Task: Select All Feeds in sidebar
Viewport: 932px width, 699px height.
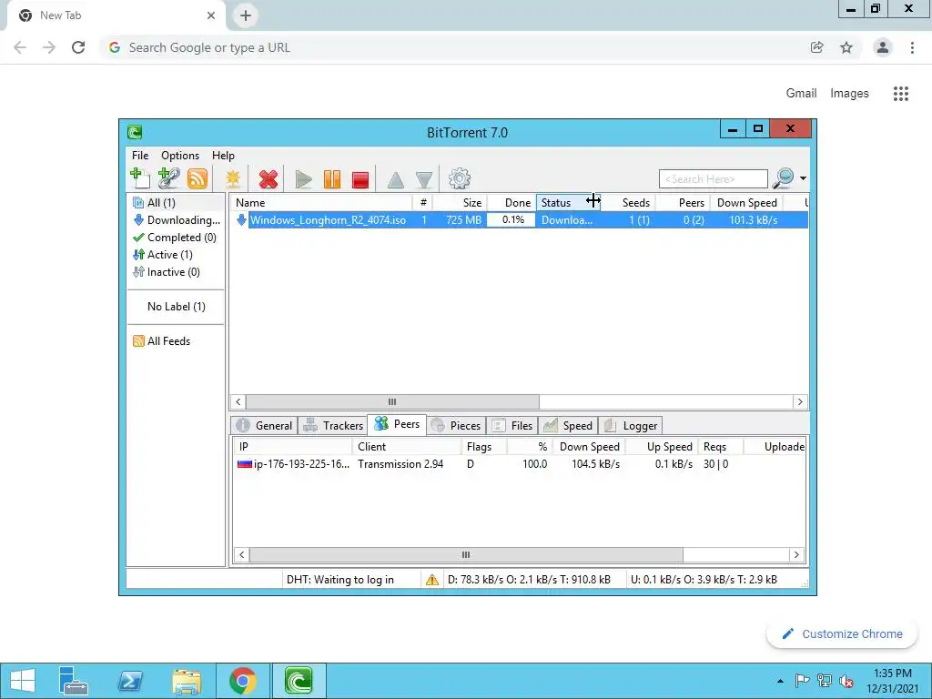Action: [176, 340]
